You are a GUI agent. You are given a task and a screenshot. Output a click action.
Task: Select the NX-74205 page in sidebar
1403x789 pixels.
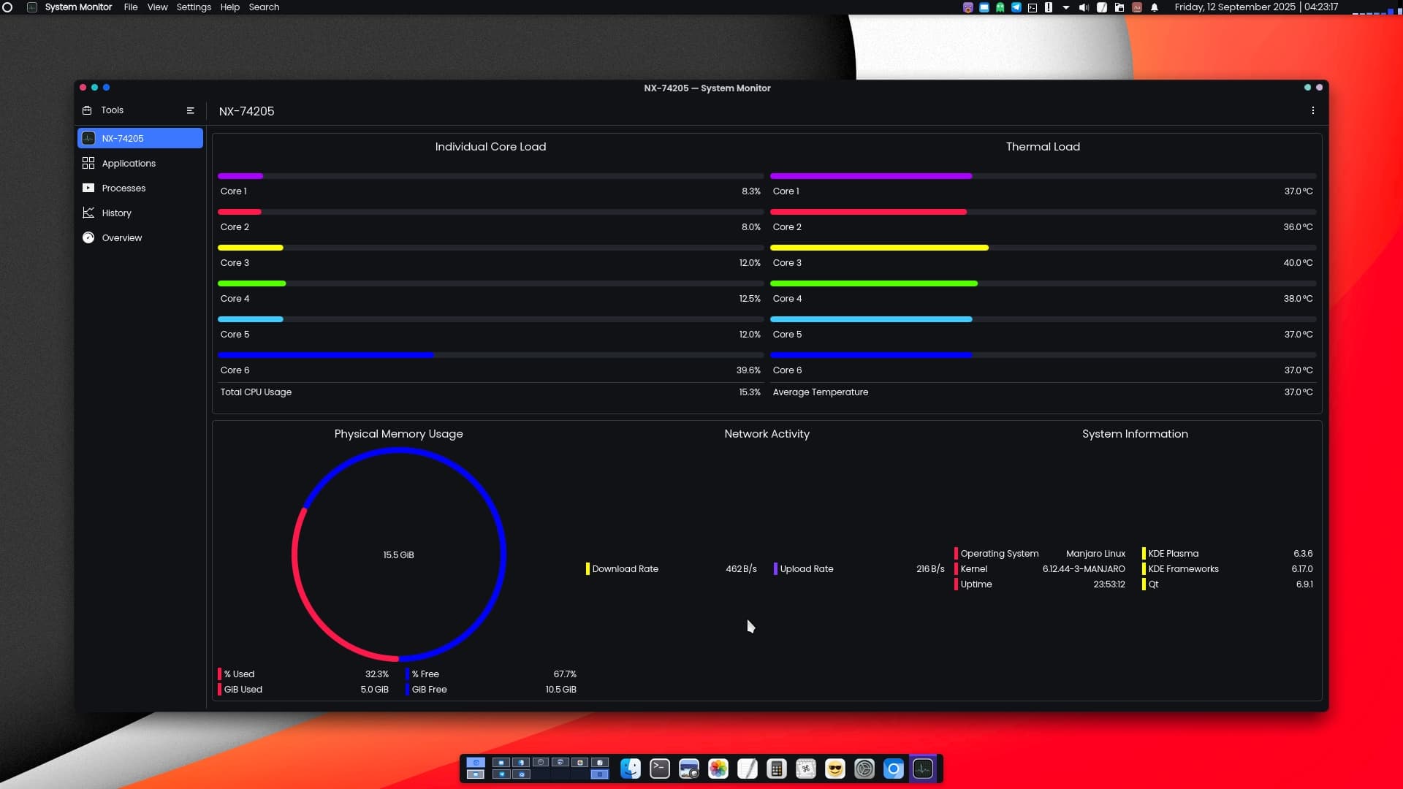(140, 138)
